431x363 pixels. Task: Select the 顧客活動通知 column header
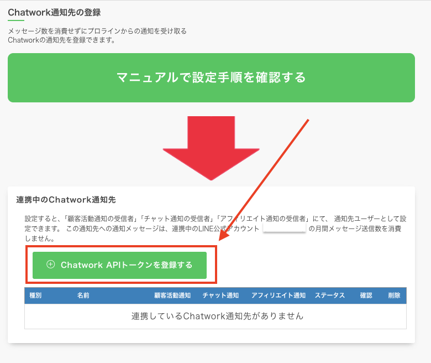(172, 295)
